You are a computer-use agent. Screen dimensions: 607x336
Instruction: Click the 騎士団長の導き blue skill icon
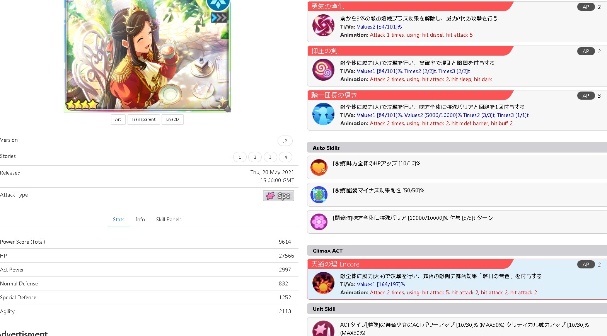323,114
